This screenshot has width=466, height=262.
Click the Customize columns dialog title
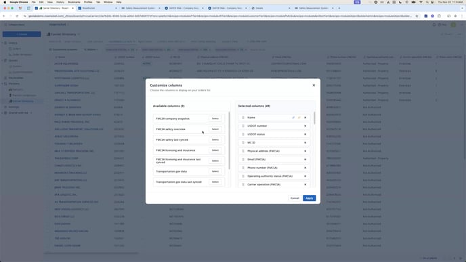pyautogui.click(x=166, y=85)
